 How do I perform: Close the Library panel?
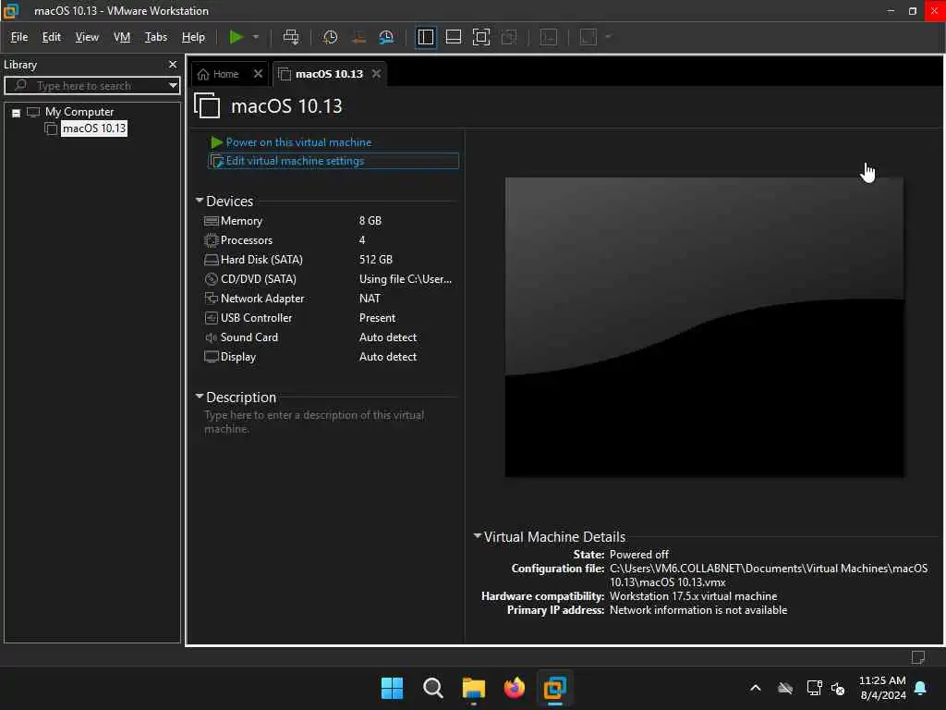(173, 64)
